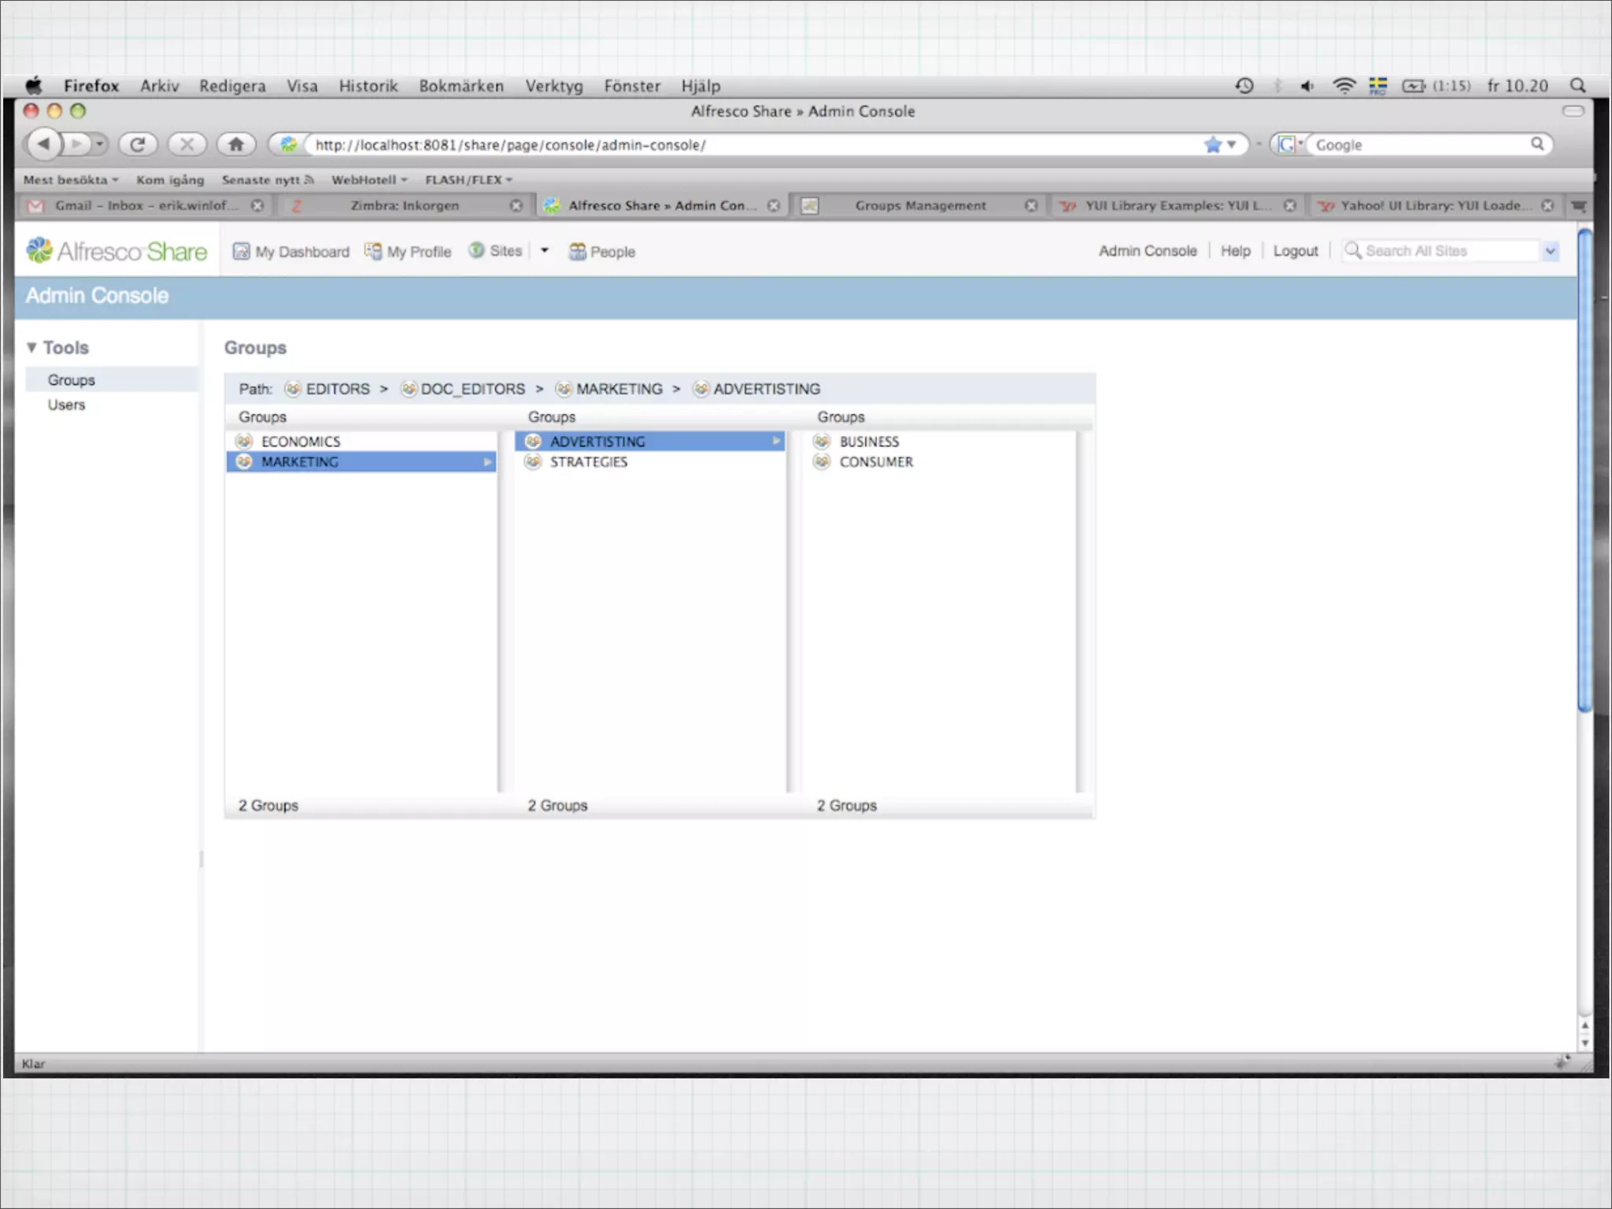Select the STRATEGIES group
This screenshot has width=1612, height=1209.
[588, 462]
